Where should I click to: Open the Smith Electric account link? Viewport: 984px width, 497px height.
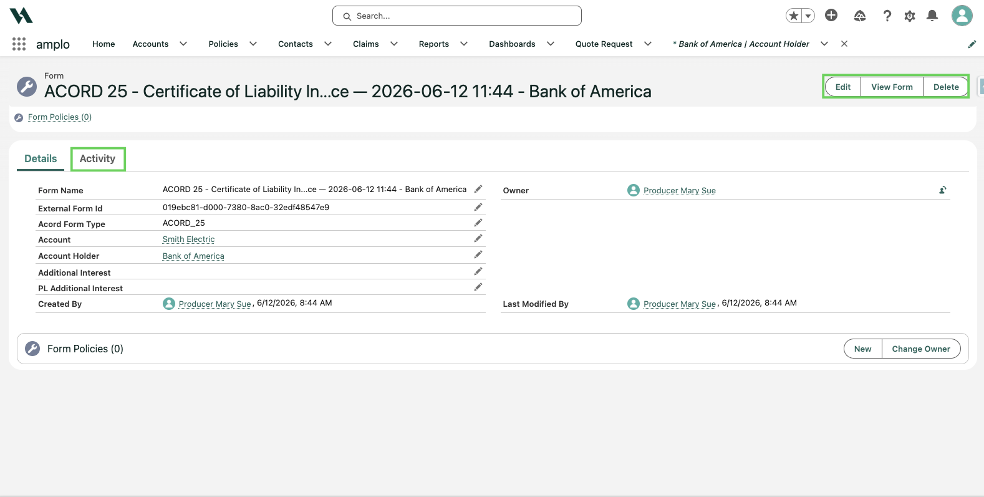[188, 239]
